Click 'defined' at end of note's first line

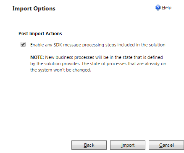(155, 57)
